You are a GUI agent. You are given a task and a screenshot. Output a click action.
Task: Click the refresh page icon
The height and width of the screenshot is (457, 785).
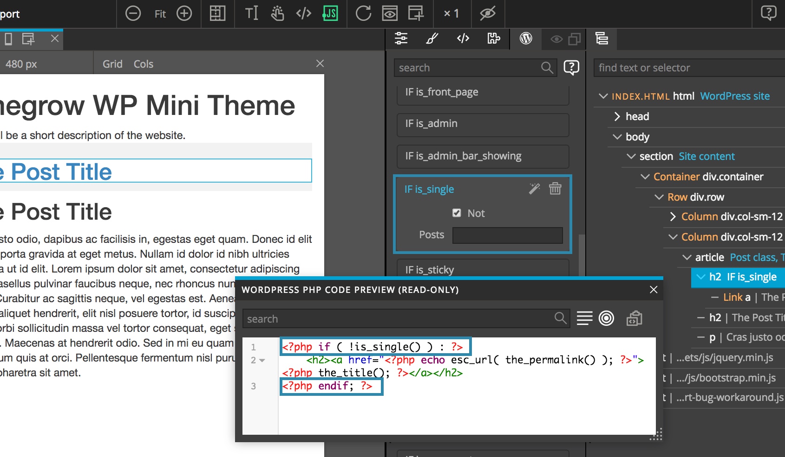point(363,13)
